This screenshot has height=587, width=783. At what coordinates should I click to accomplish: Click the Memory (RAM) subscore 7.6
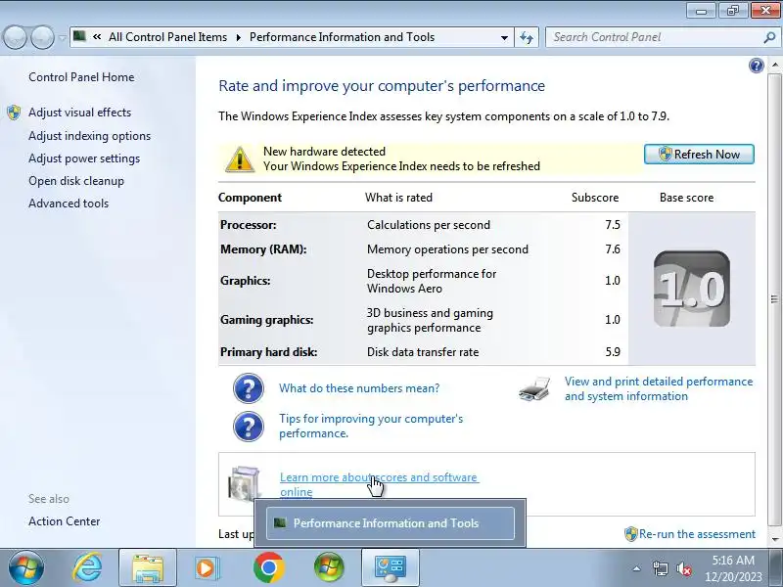(x=613, y=249)
